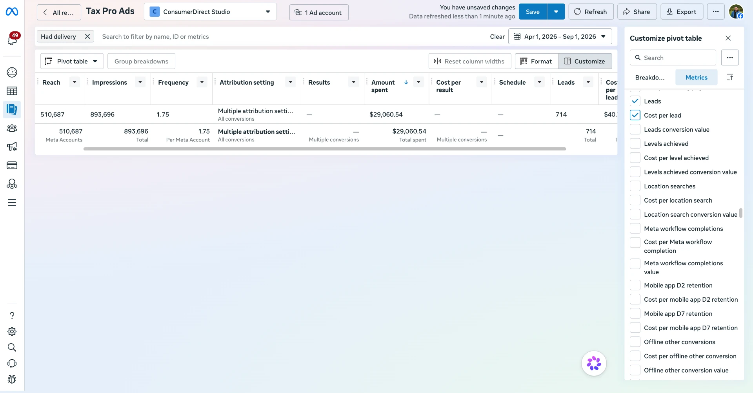Open the megaphone advertising icon

coord(12,147)
